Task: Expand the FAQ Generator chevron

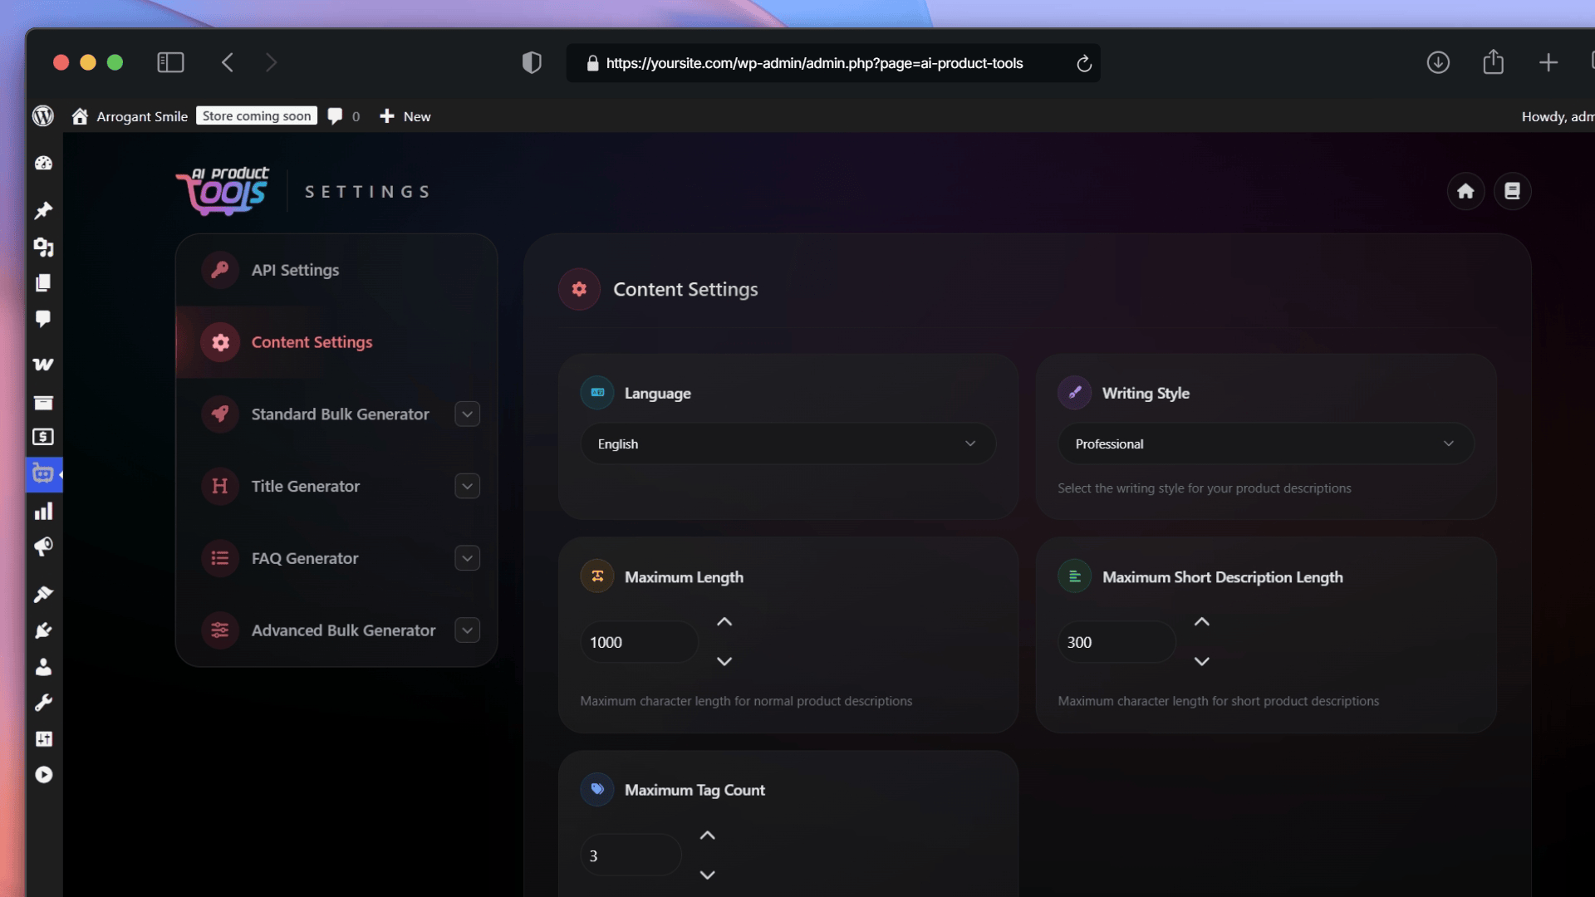Action: coord(468,559)
